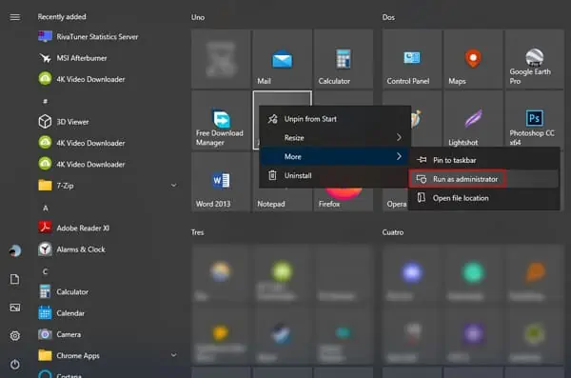Open Camera app
Viewport: 571px width, 378px height.
pos(60,334)
